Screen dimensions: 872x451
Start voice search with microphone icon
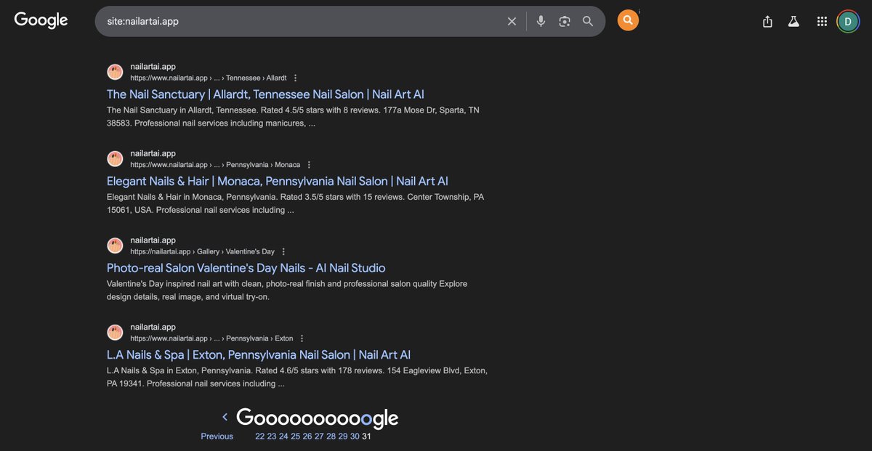[541, 21]
